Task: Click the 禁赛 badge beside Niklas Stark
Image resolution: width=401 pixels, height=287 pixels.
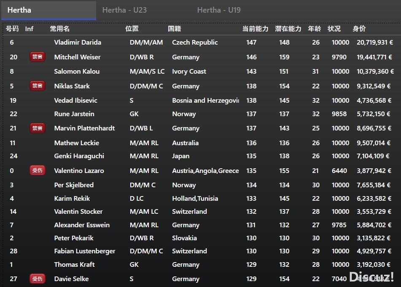Action: pos(38,86)
